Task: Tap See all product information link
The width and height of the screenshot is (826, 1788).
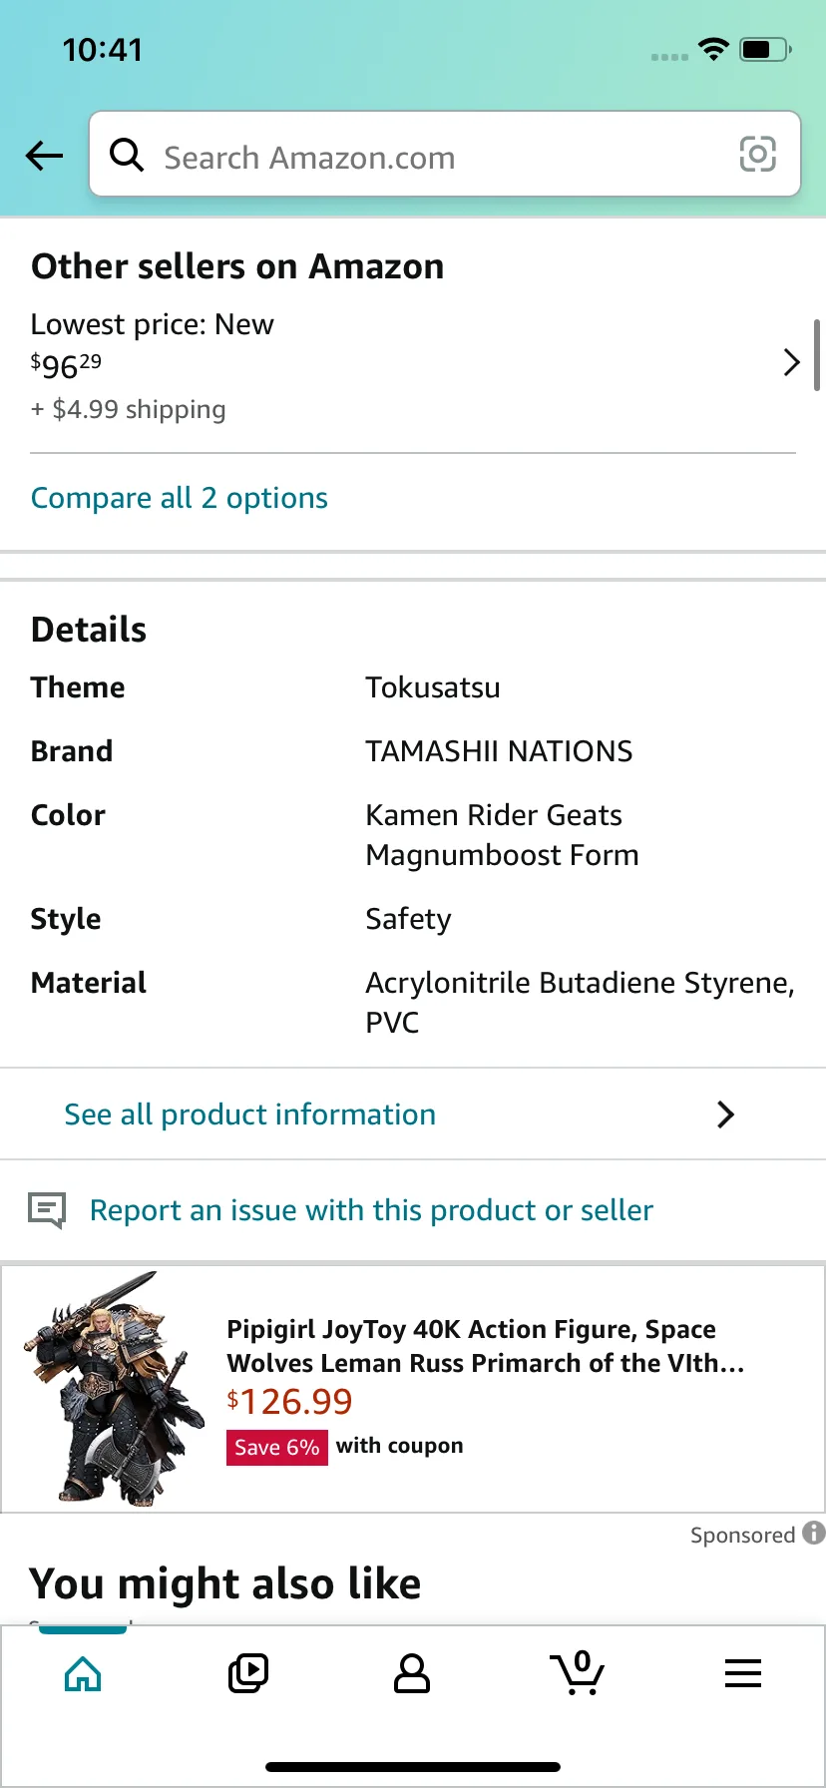Action: click(x=250, y=1115)
